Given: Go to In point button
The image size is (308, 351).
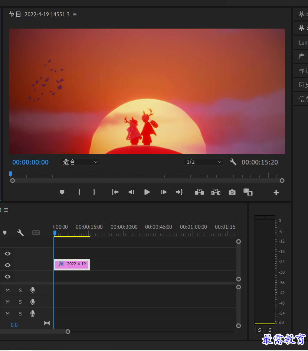Looking at the screenshot, I should tap(115, 192).
